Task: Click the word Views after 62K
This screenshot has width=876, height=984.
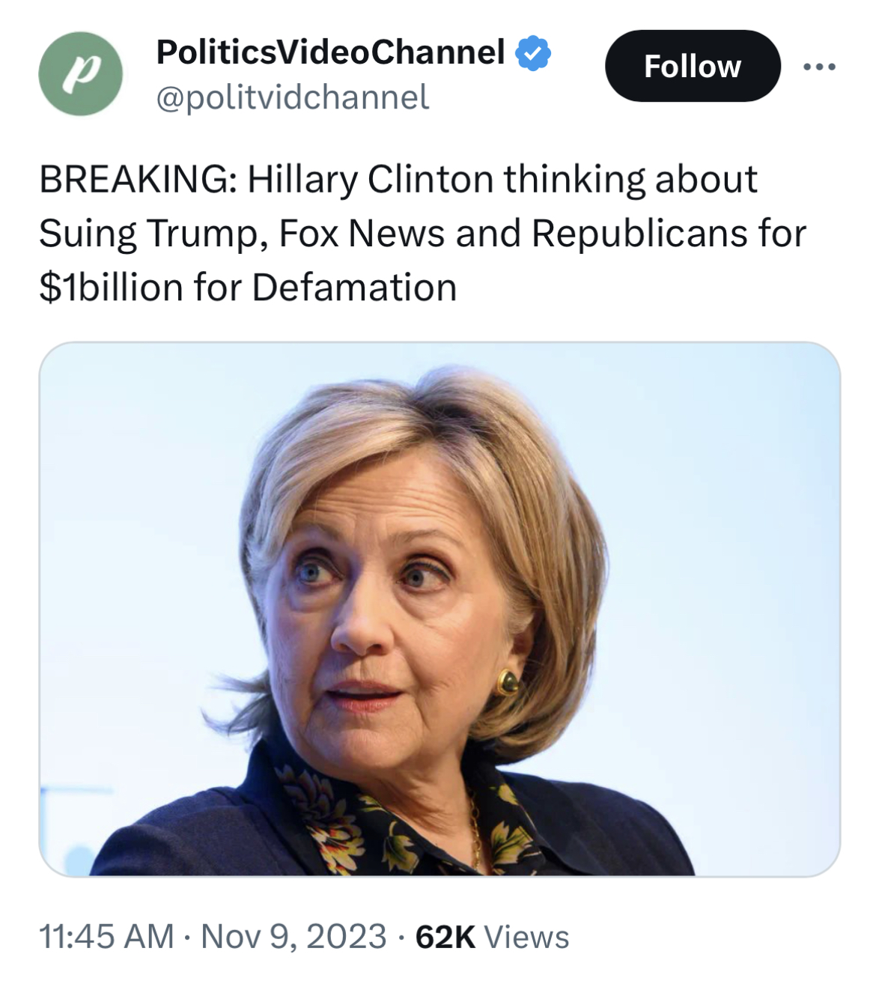Action: point(527,937)
